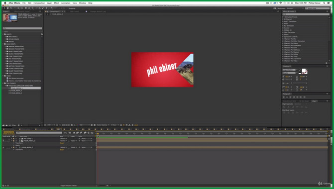Open Show Channel color management icon in viewer

(78, 125)
